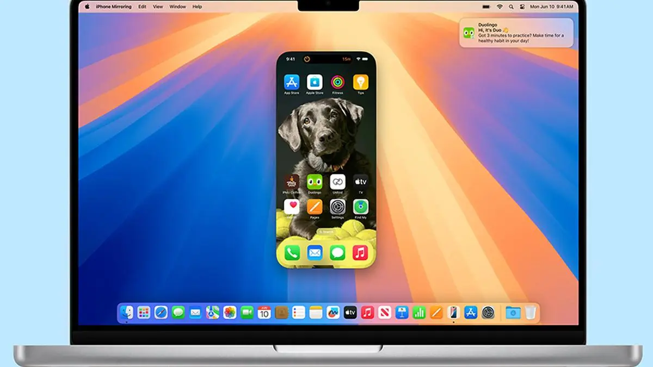Tap the timer icon in iPhone status bar
This screenshot has height=367, width=653.
[x=307, y=59]
